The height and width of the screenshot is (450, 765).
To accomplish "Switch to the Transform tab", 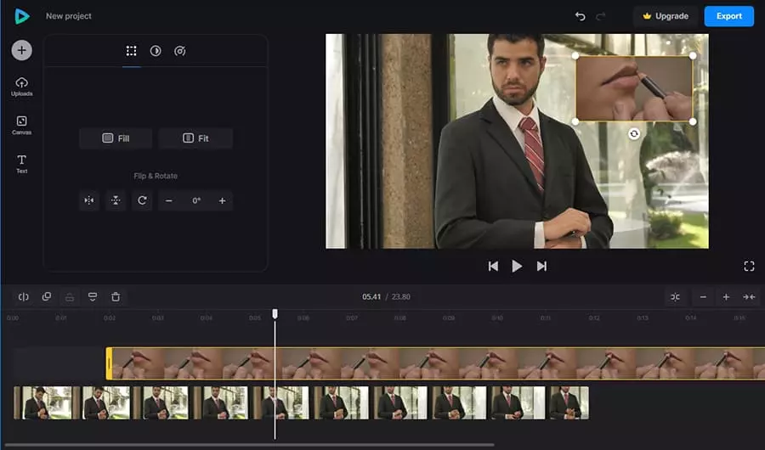I will click(132, 51).
